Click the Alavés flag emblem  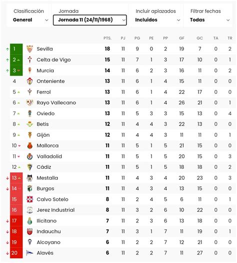(x=30, y=253)
